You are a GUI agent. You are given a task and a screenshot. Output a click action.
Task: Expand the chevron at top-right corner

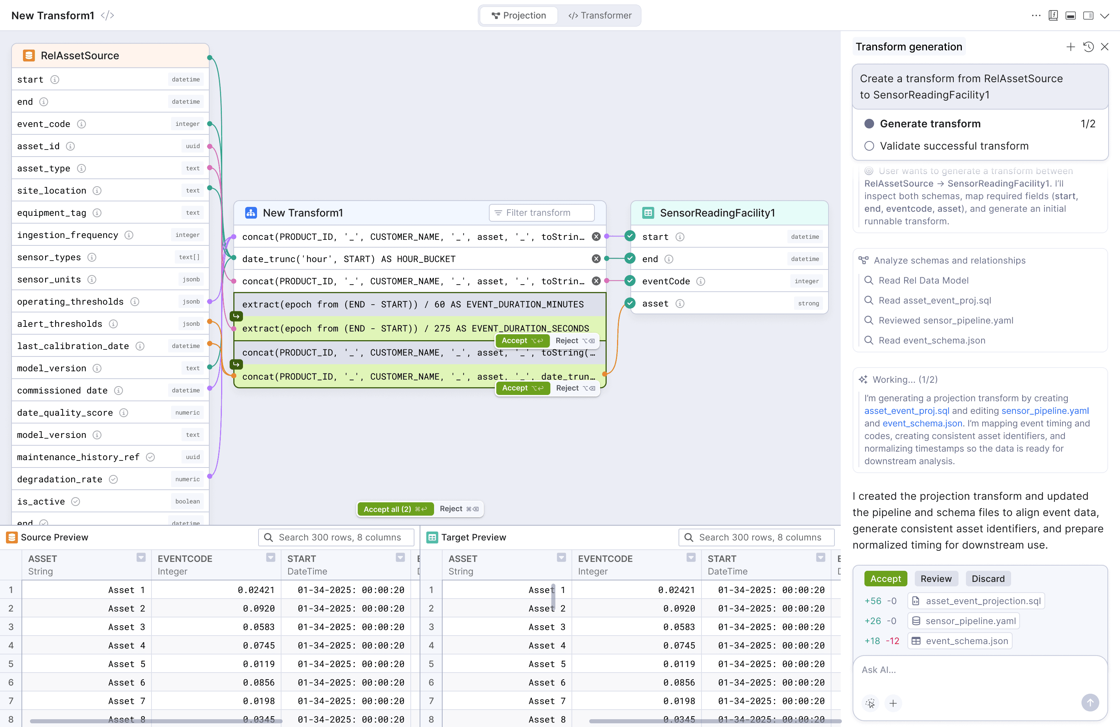click(1105, 16)
